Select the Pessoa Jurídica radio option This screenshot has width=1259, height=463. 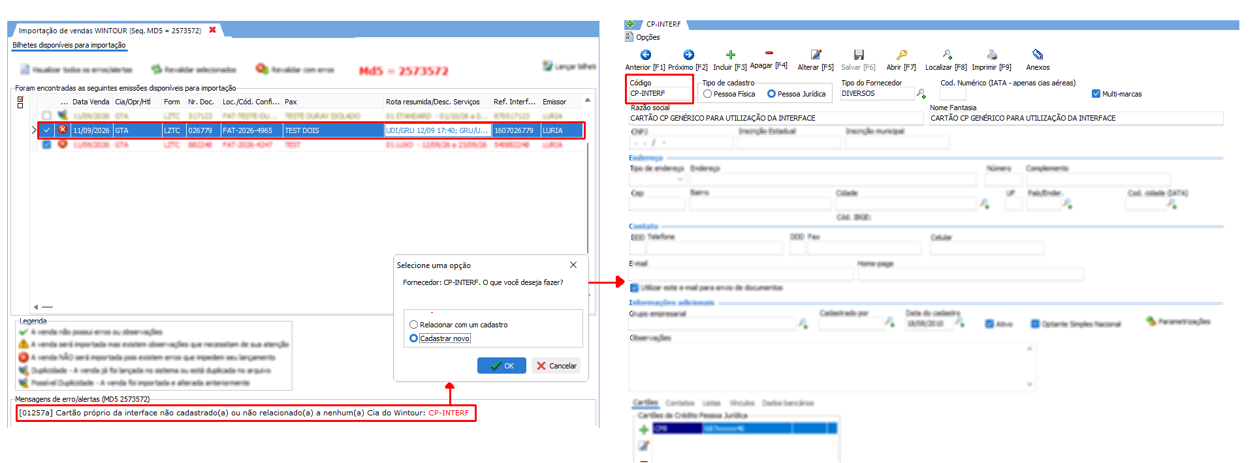[771, 94]
